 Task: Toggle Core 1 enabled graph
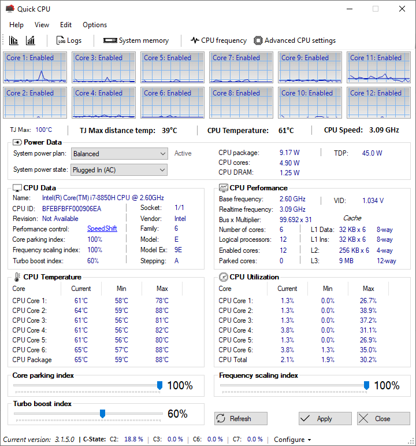[35, 68]
